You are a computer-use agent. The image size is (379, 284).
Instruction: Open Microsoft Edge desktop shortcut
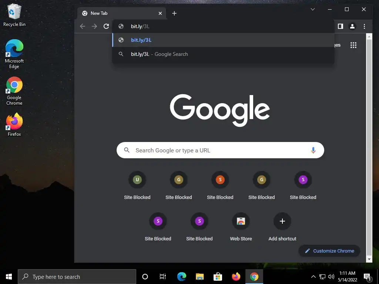pos(14,54)
